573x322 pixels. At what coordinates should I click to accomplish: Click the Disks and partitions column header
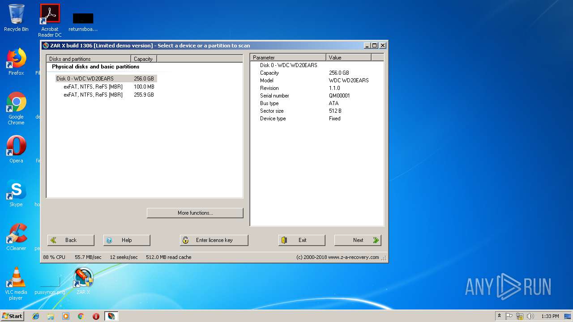(x=89, y=59)
